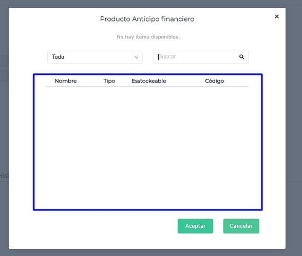
Task: Confirm selection with the Aceptar button
Action: click(x=195, y=226)
